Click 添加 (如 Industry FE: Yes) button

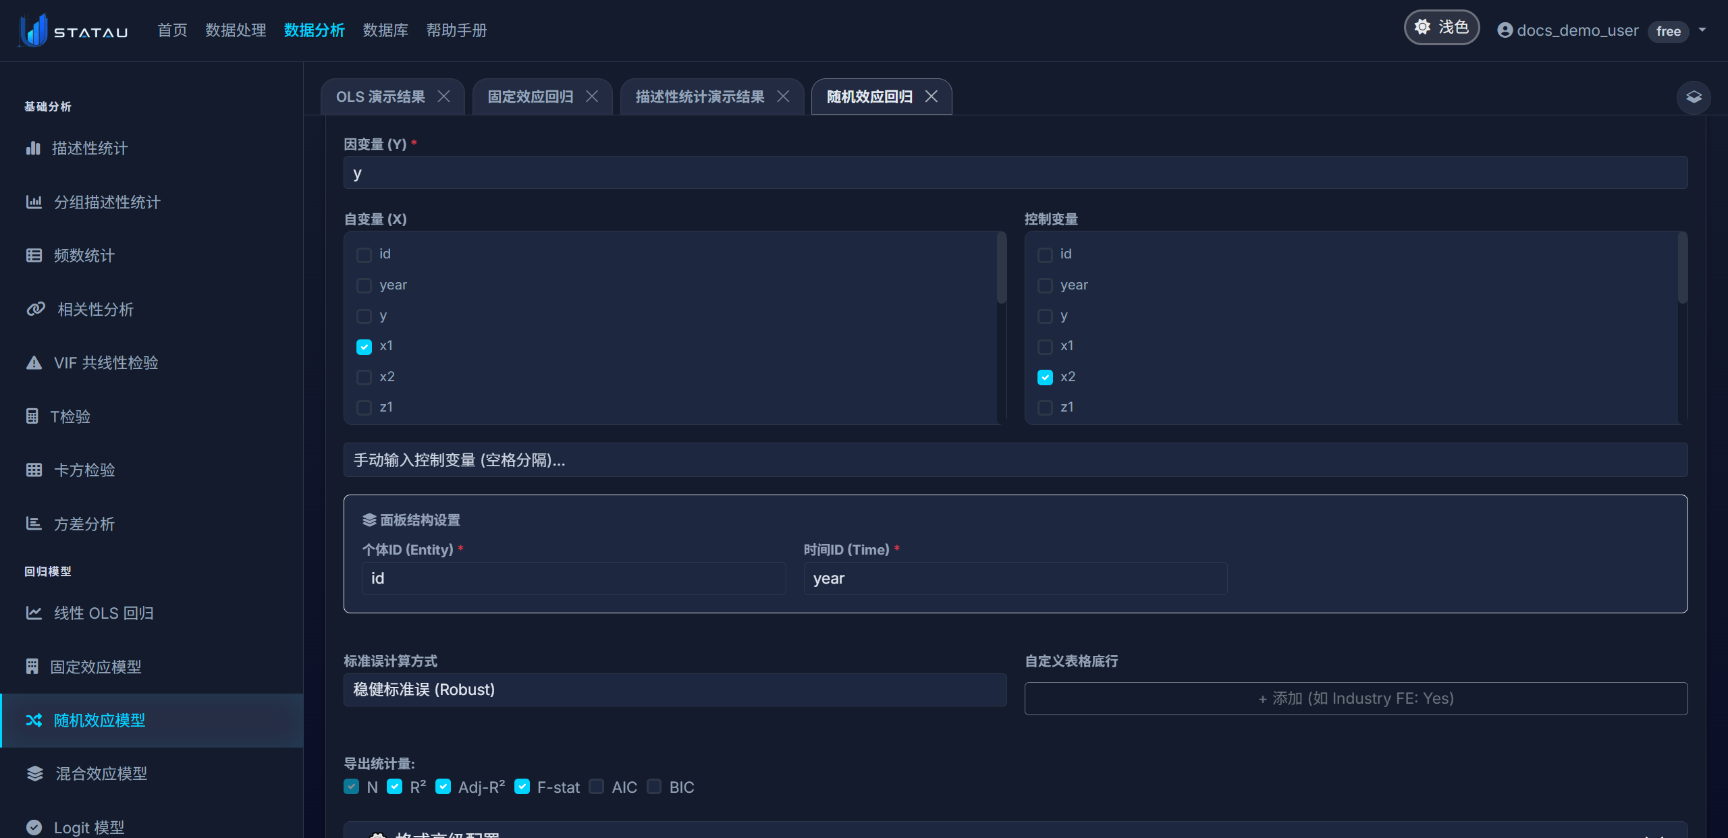tap(1356, 698)
